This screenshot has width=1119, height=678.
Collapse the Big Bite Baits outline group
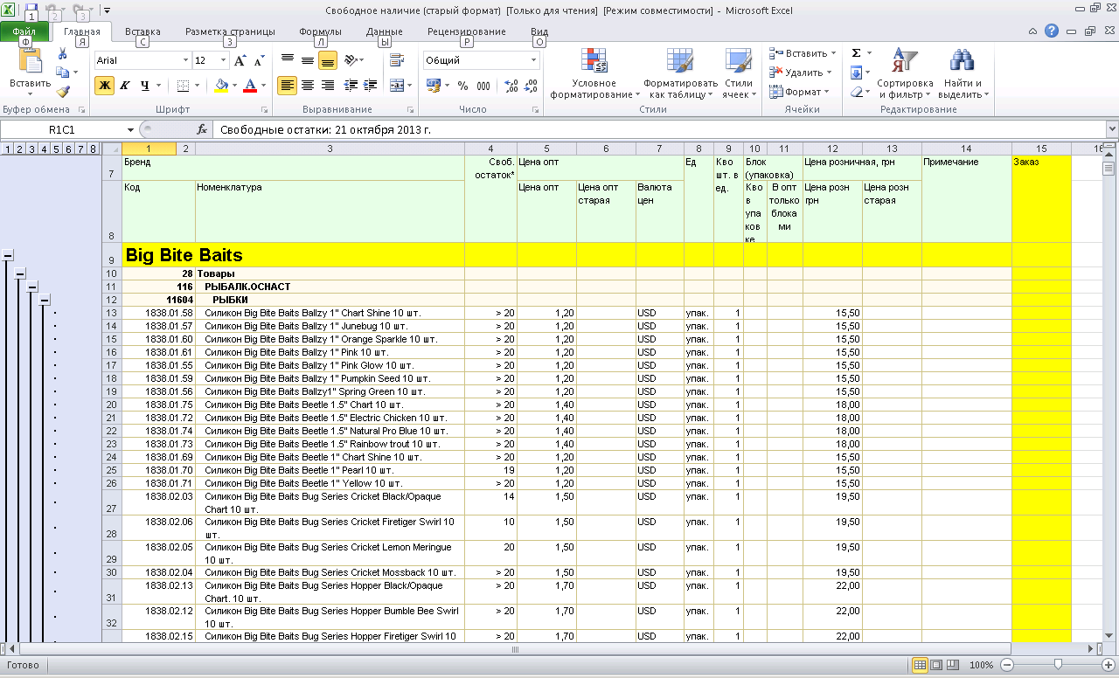8,255
